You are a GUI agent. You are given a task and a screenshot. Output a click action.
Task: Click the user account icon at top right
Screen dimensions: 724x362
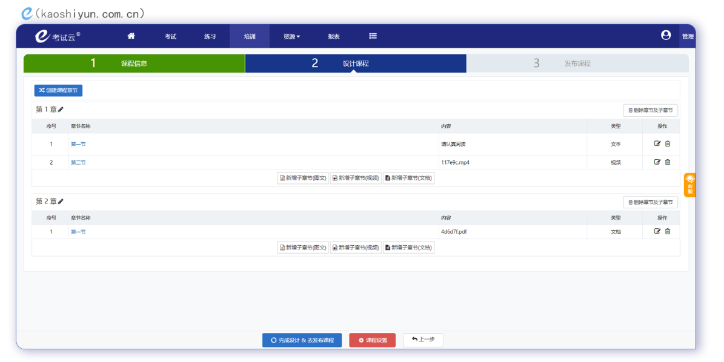666,36
